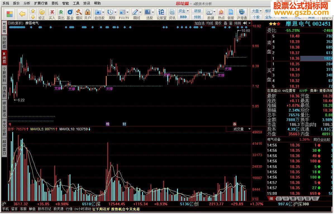The width and height of the screenshot is (334, 214).
Task: Toggle 窗 multi-window mode
Action: coord(231,23)
